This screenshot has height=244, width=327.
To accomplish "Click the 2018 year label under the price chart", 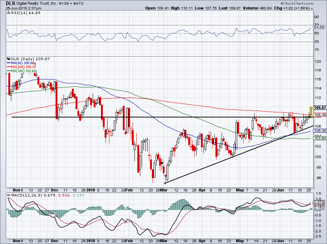I will (x=91, y=190).
